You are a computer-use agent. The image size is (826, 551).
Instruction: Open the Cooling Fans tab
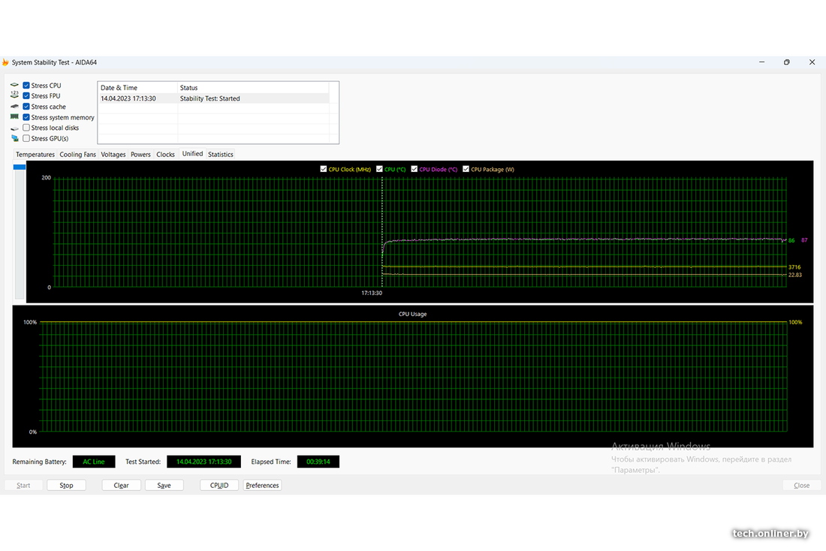(78, 155)
